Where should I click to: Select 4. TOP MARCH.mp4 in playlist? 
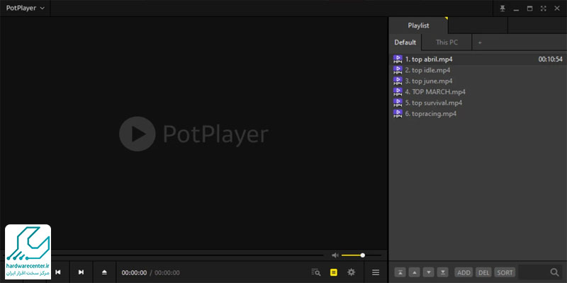[478, 92]
